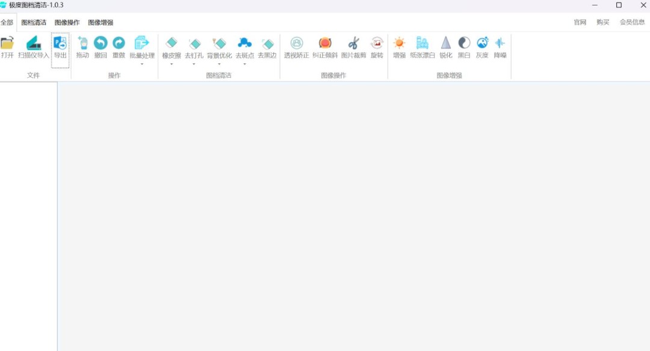The height and width of the screenshot is (351, 650).
Task: Select 扫描仪导入 scanner import icon
Action: click(x=33, y=43)
